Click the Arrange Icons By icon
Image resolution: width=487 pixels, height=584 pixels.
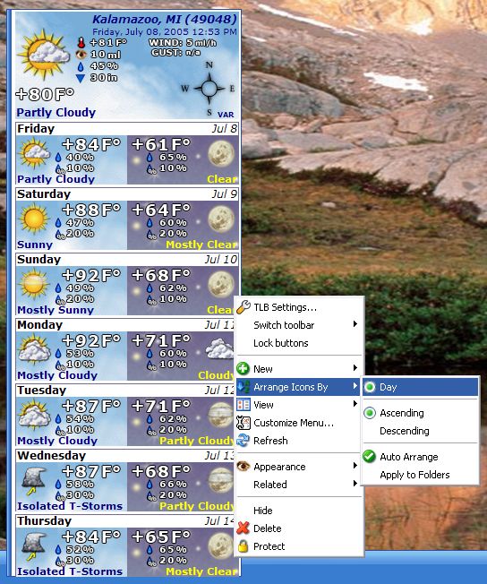point(243,387)
